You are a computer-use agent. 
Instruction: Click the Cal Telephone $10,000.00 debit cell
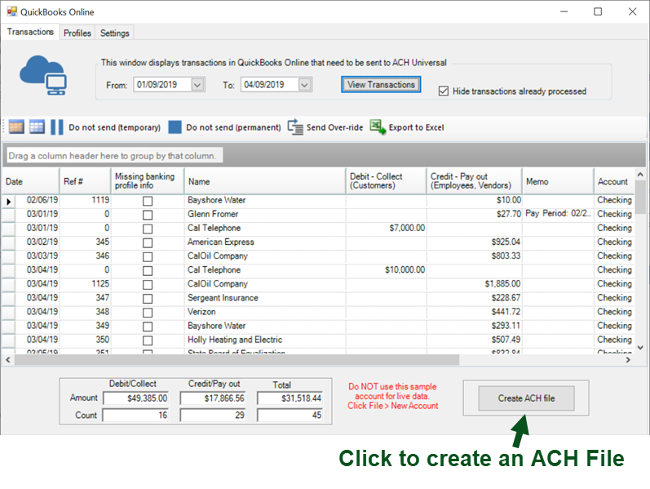tap(386, 270)
